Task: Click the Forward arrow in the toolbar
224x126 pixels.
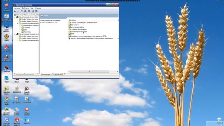Action: 18,11
